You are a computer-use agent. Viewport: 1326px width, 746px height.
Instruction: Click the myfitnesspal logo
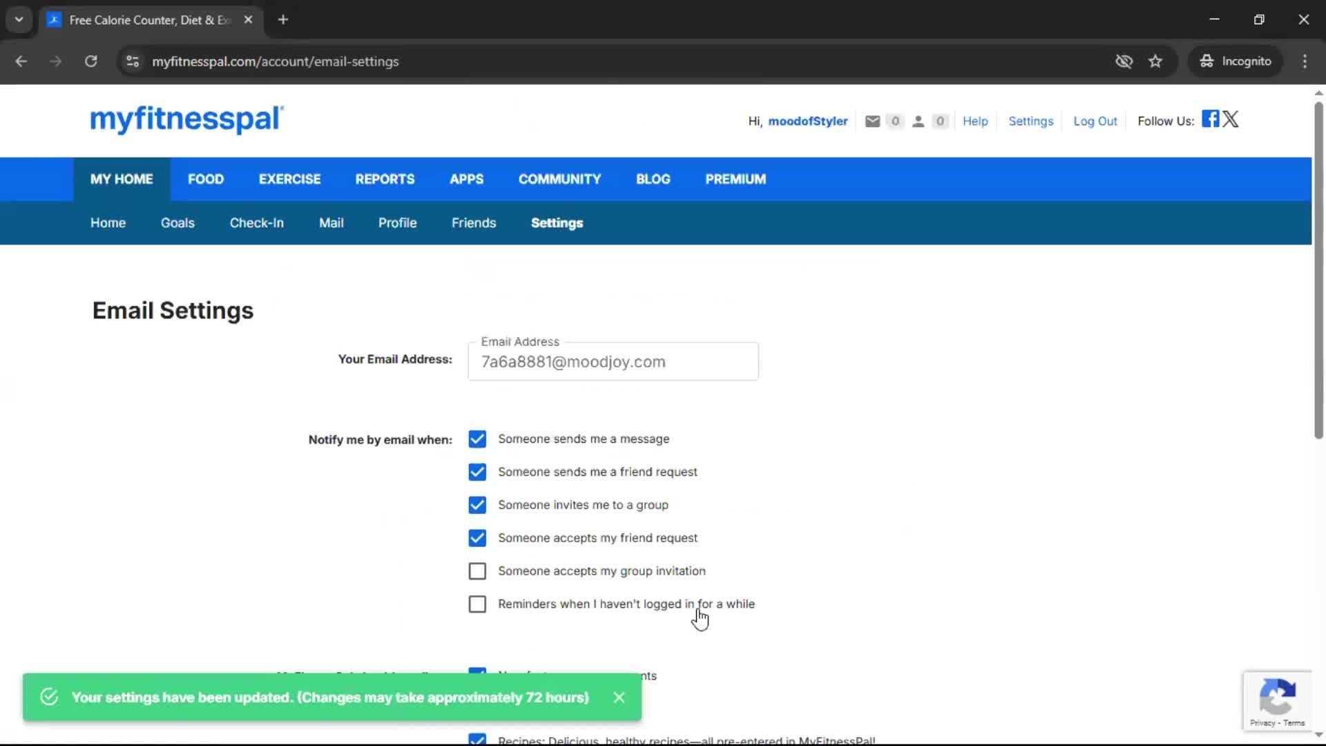[x=186, y=119]
